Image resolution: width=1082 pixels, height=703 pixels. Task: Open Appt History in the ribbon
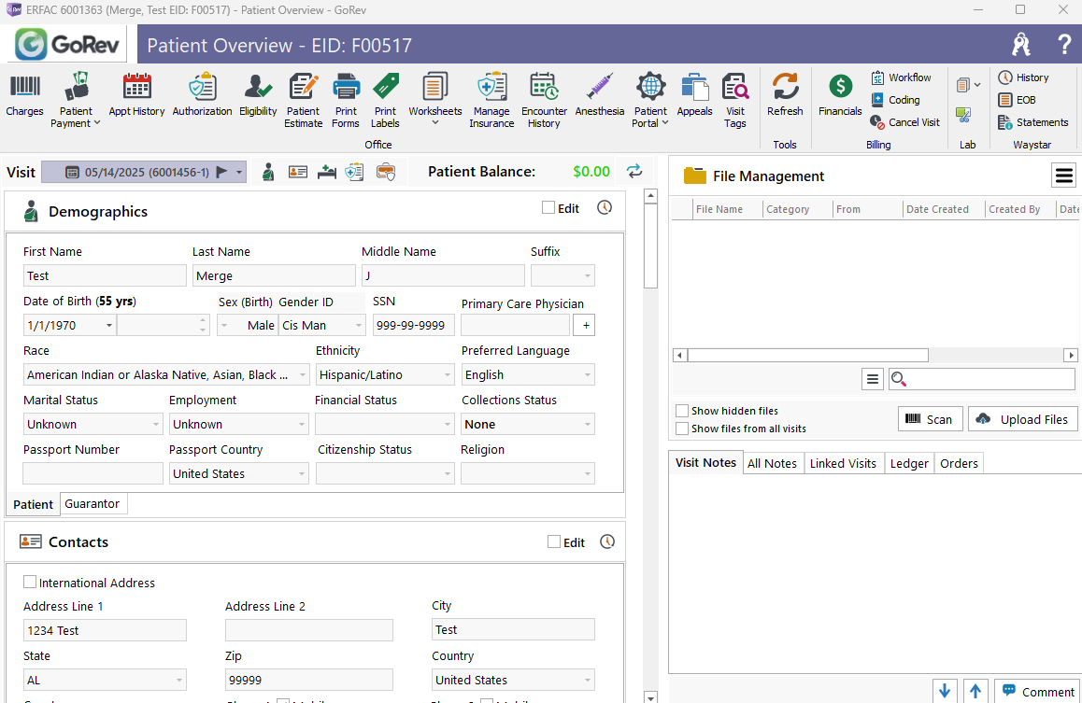136,94
